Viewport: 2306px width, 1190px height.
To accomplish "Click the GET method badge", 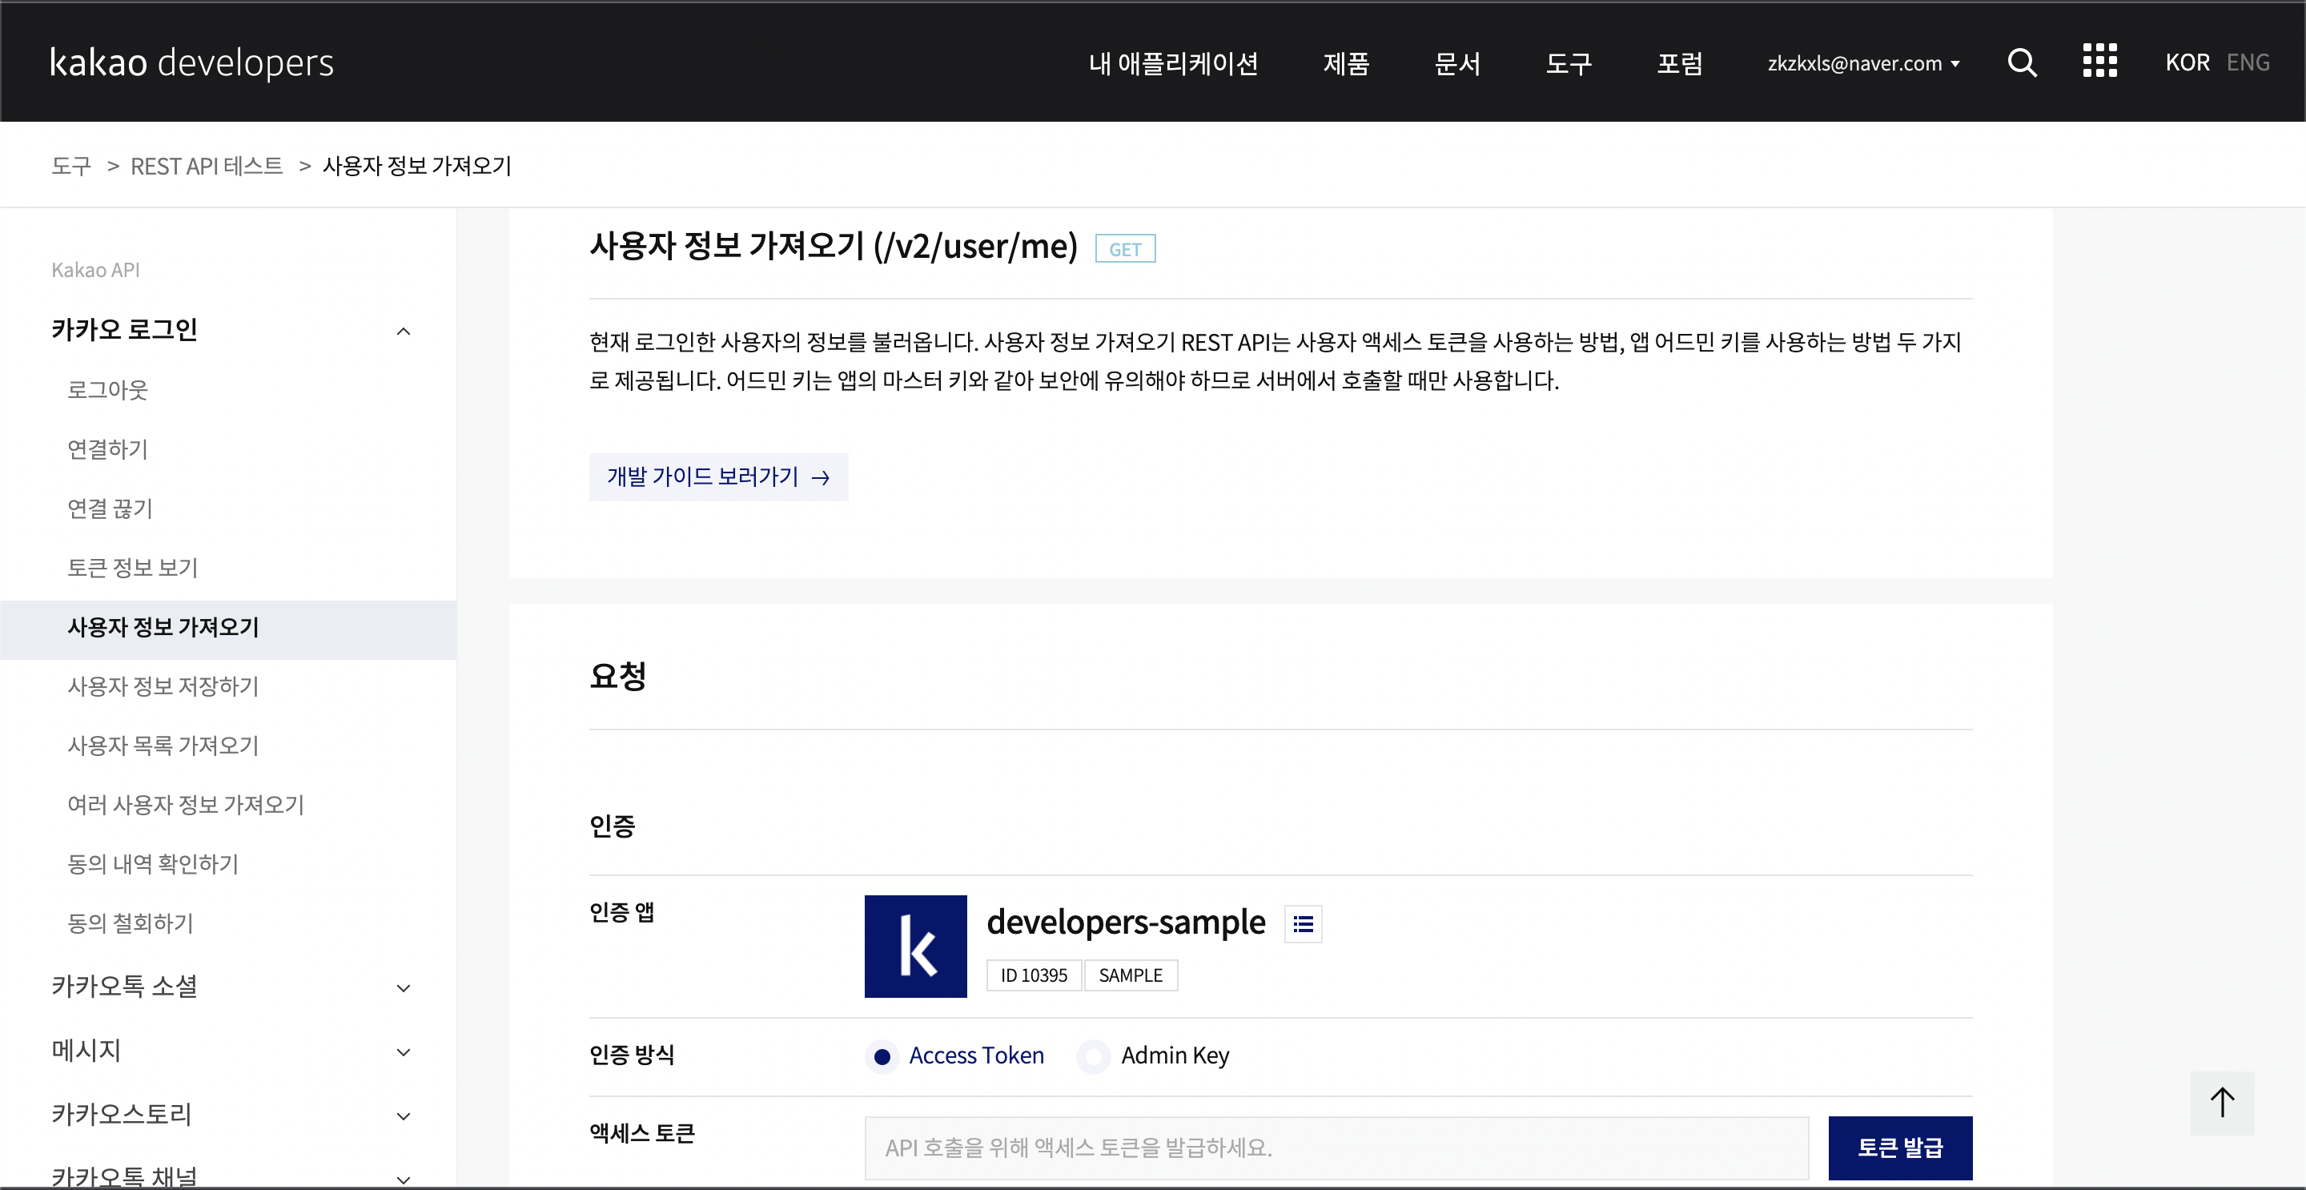I will [1124, 249].
